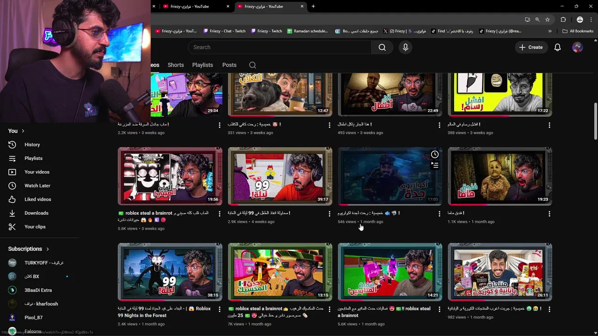Image resolution: width=598 pixels, height=336 pixels.
Task: Open more options for the 19:23 video
Action: tap(549, 214)
